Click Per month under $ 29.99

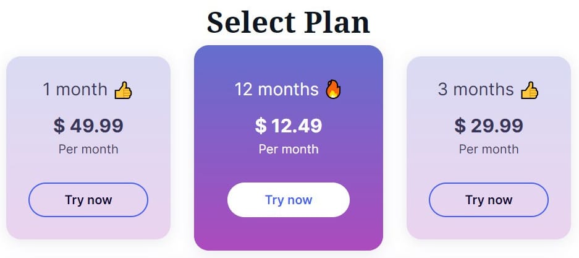[489, 149]
